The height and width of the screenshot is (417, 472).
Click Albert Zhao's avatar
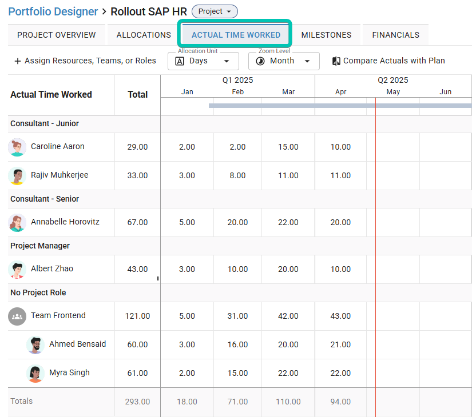(17, 270)
